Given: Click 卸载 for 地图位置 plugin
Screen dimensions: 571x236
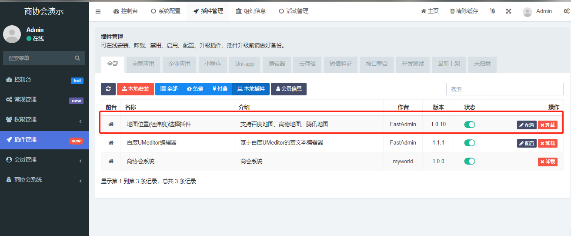Looking at the screenshot, I should (548, 125).
